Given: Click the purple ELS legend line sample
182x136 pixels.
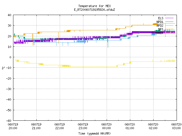Looking at the screenshot, I should [x=169, y=18].
